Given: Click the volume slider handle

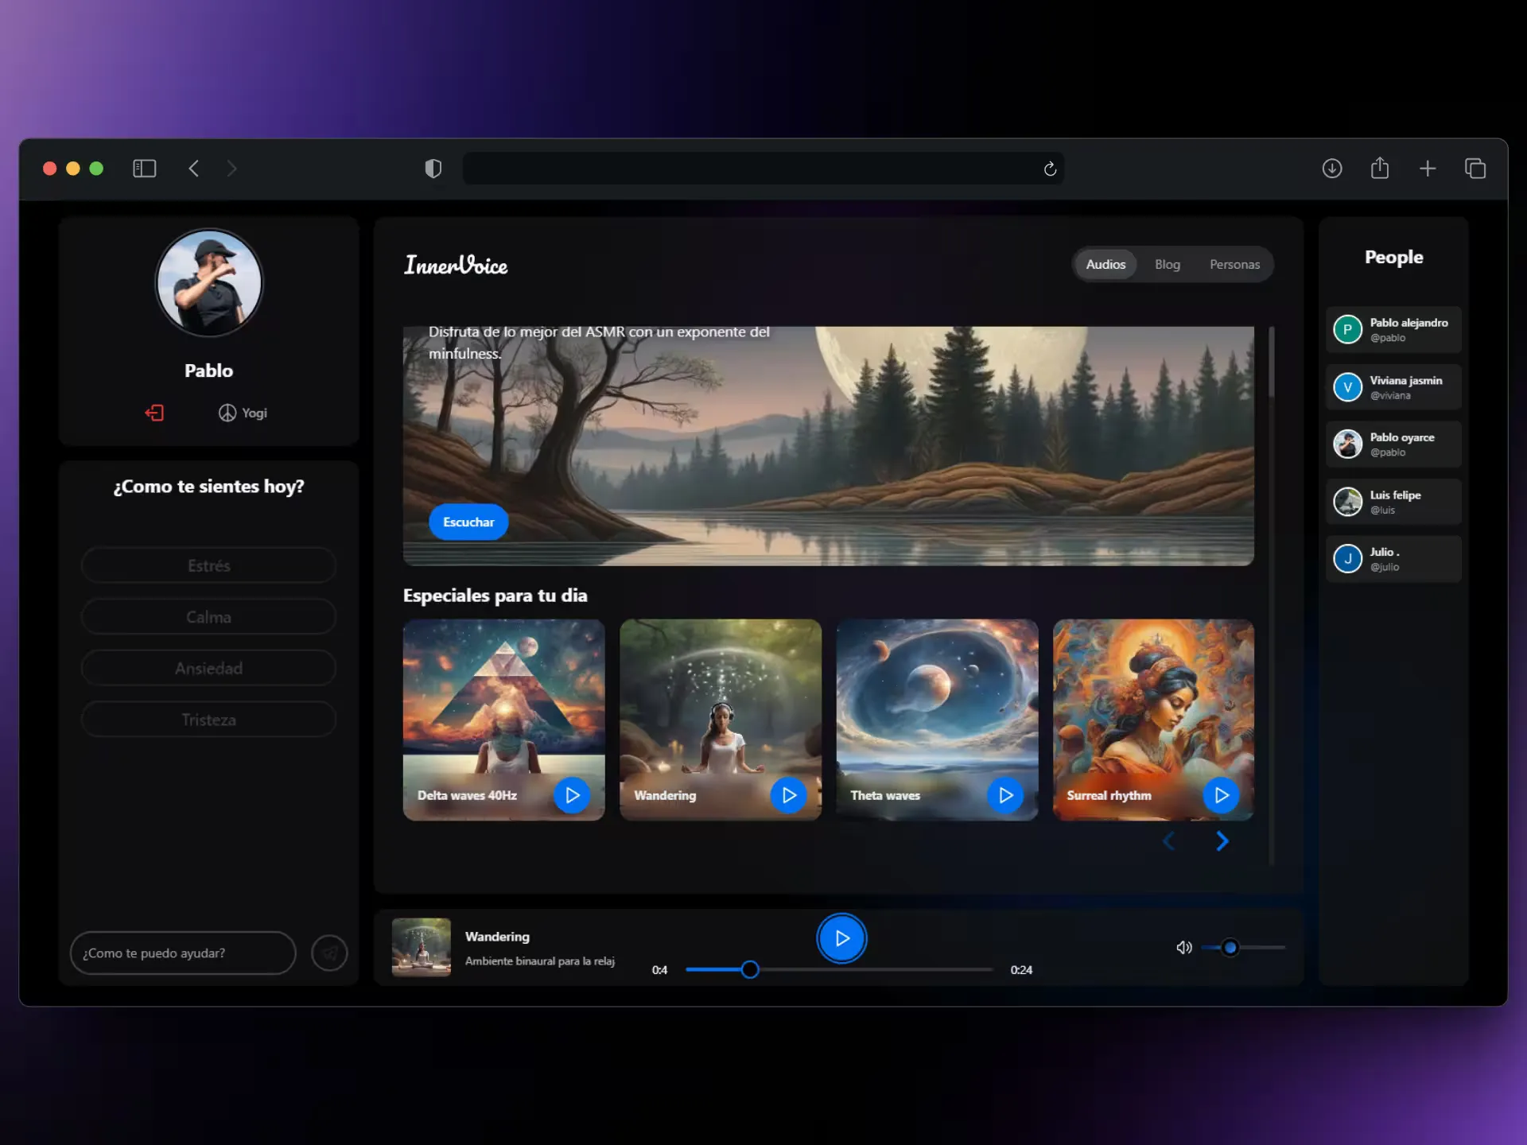Looking at the screenshot, I should click(1230, 947).
